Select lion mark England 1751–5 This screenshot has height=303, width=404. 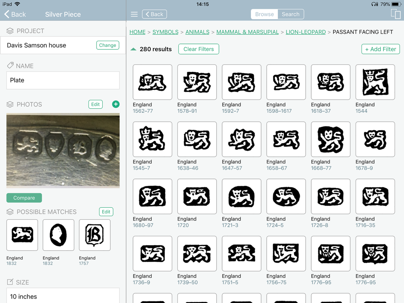(x=242, y=254)
